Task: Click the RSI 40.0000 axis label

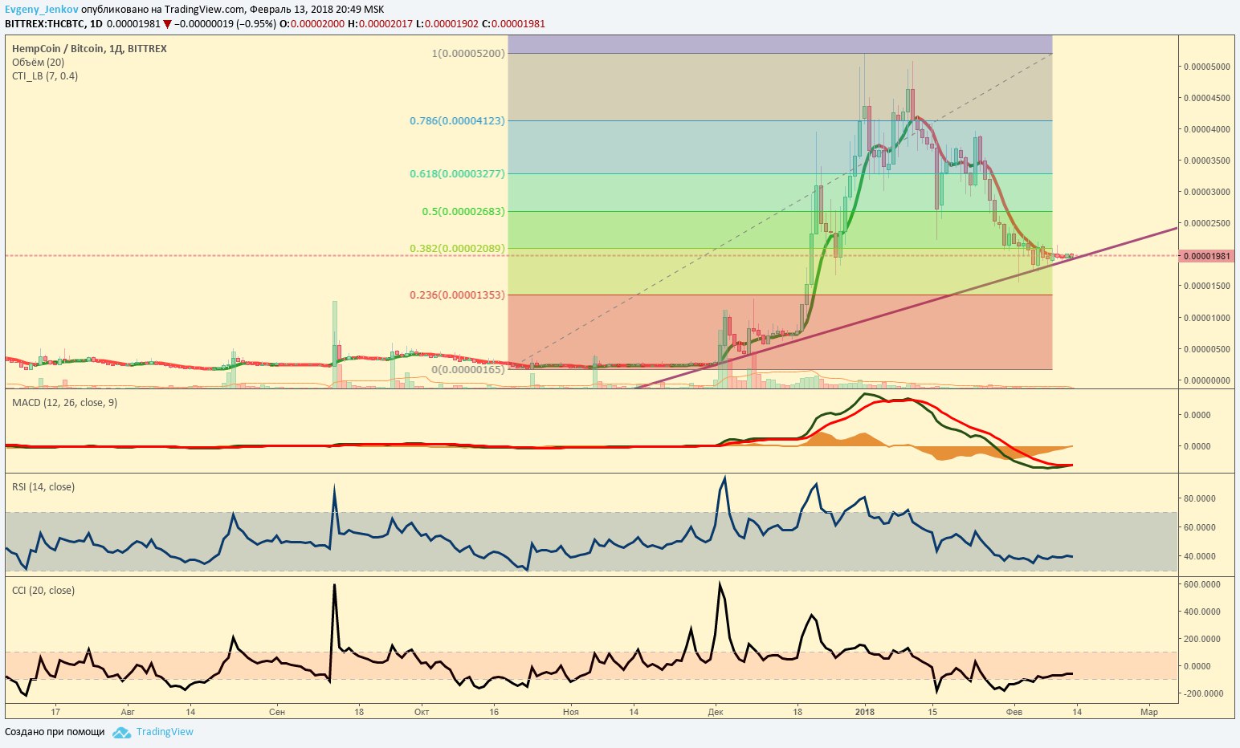Action: 1200,556
